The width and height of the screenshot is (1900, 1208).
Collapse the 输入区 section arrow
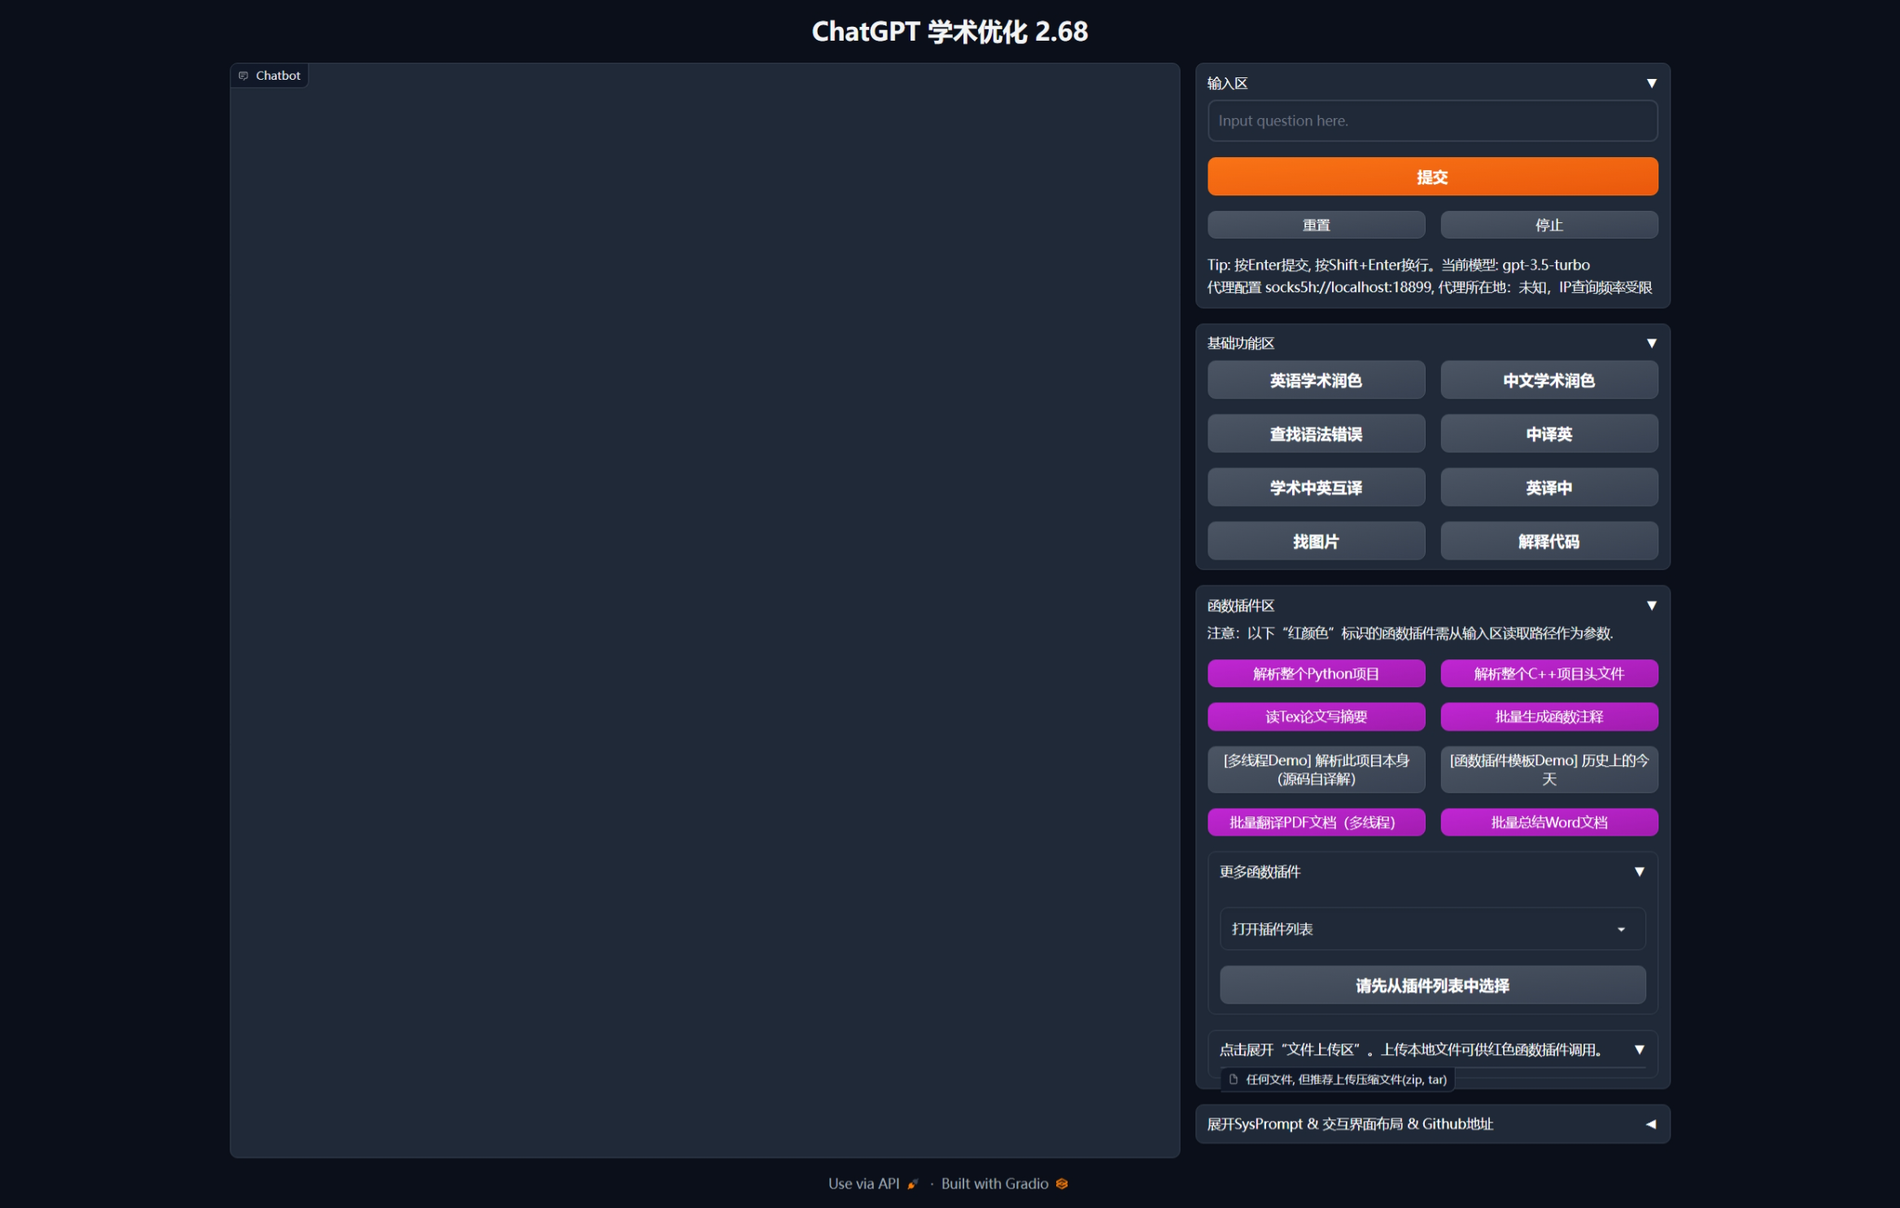point(1652,84)
